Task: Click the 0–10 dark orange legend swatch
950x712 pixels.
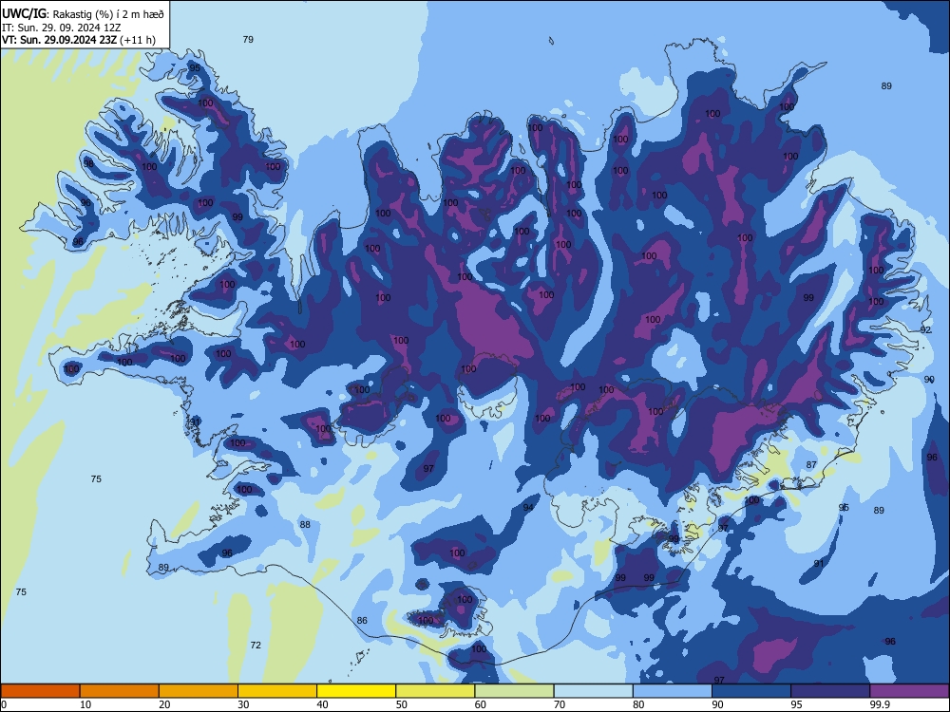Action: tap(40, 691)
